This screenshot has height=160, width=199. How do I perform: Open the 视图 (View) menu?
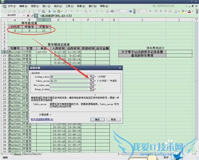click(x=35, y=6)
